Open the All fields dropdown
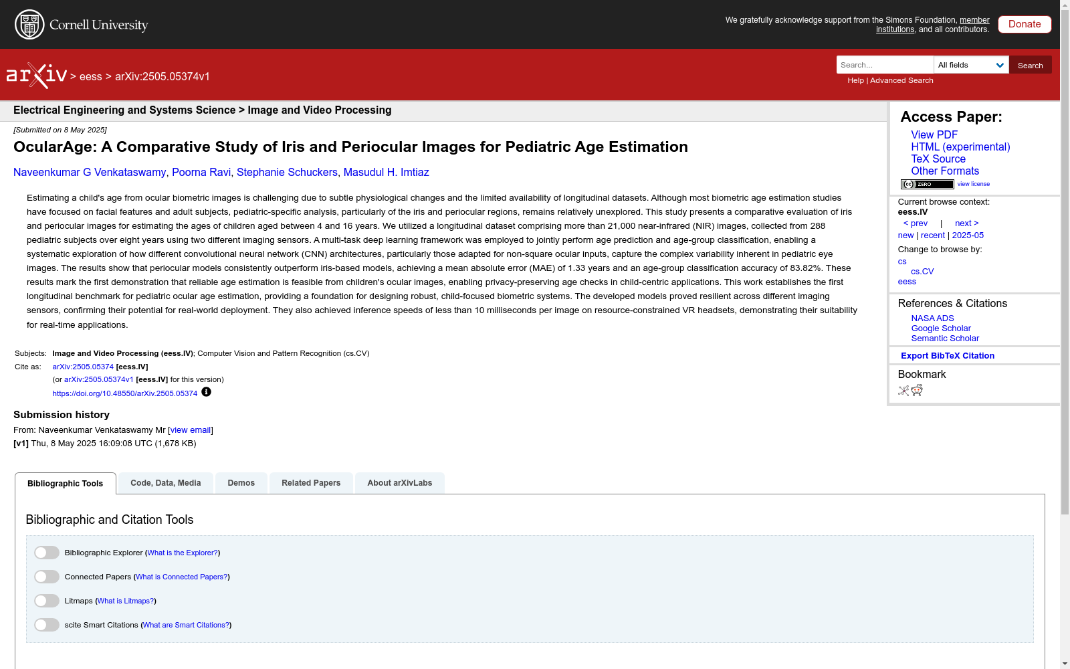The height and width of the screenshot is (669, 1070). (971, 65)
